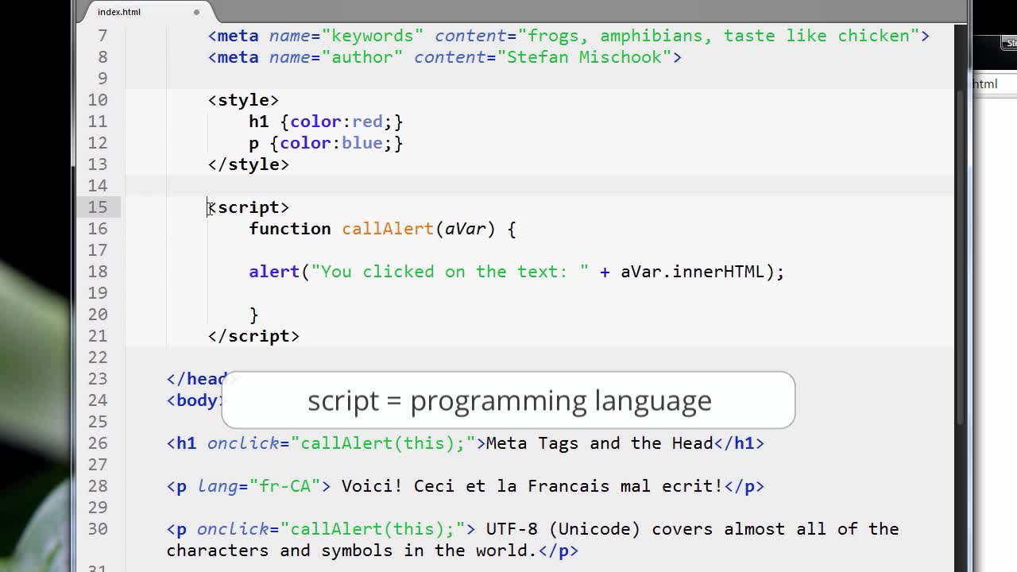Click the callAlert function name on line 16
The height and width of the screenshot is (572, 1017).
click(x=388, y=229)
